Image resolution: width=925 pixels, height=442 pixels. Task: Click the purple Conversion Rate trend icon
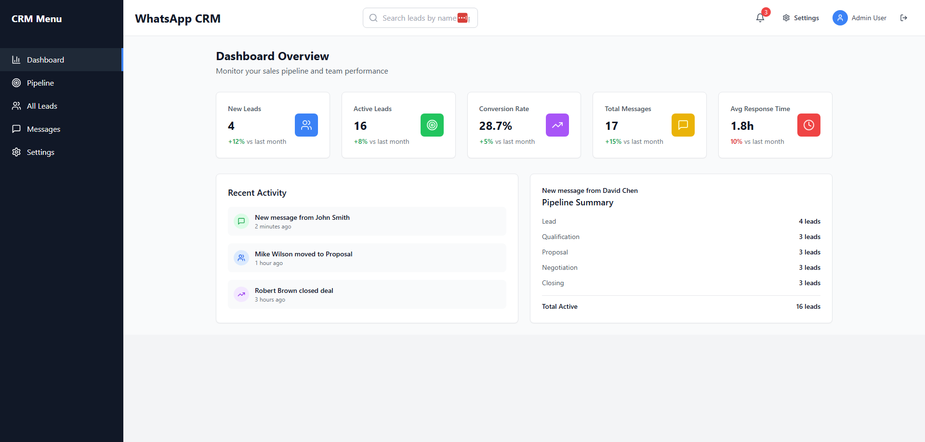click(x=557, y=125)
